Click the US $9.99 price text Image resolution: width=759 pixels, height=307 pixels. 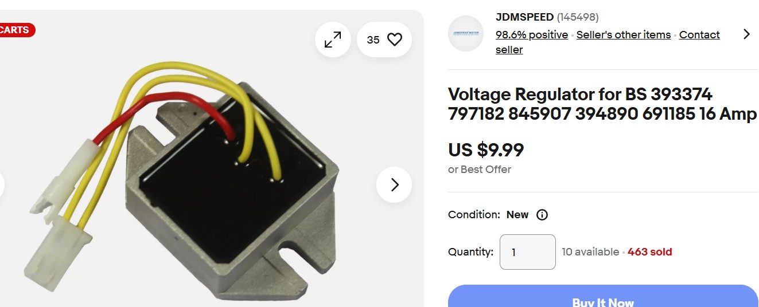[486, 150]
